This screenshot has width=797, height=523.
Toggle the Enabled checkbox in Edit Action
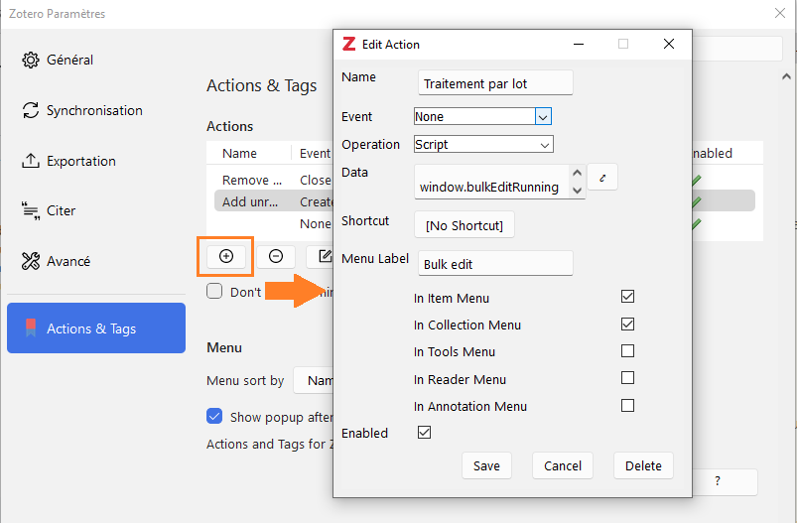pyautogui.click(x=425, y=432)
